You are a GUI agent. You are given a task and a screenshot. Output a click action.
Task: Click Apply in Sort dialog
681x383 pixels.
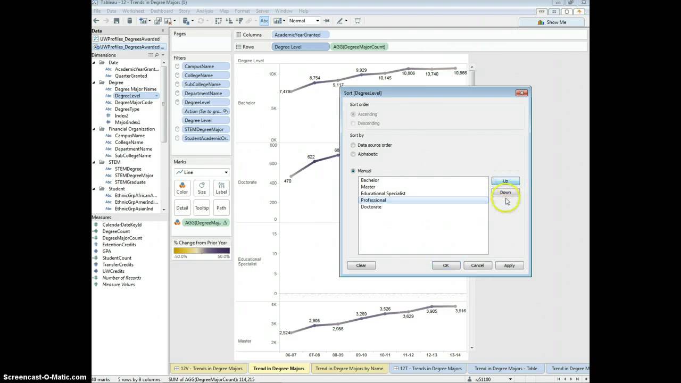pos(509,265)
